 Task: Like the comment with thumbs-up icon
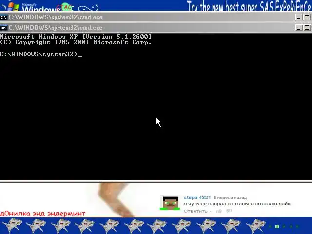[219, 211]
